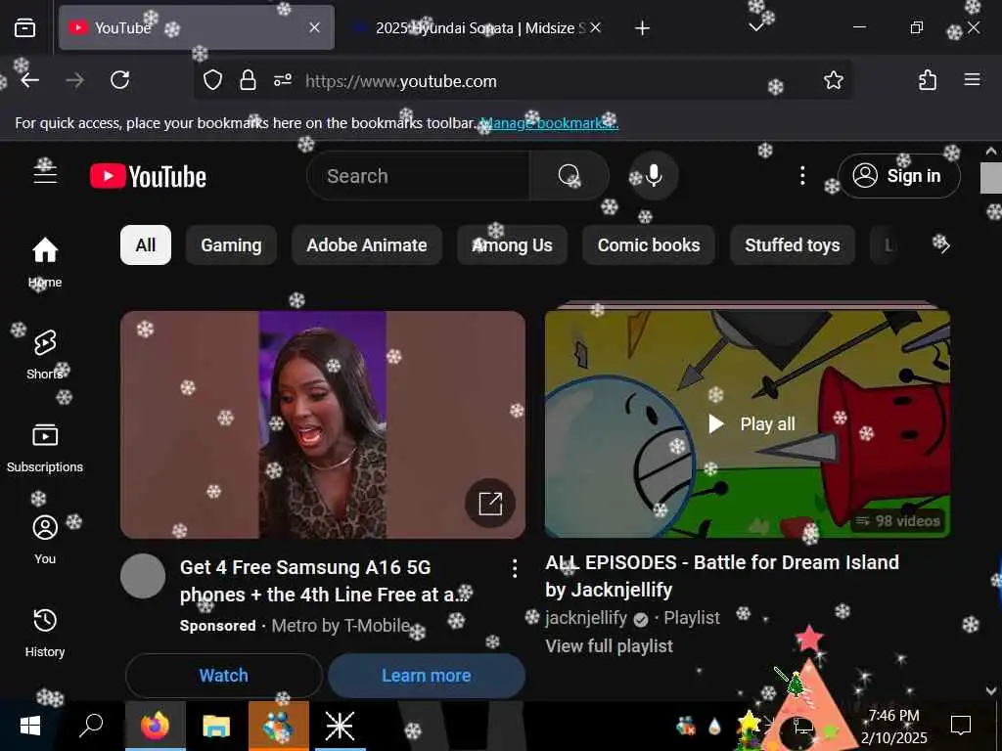Click the Metro by T-Mobile advertiser avatar
This screenshot has width=1002, height=751.
click(143, 576)
